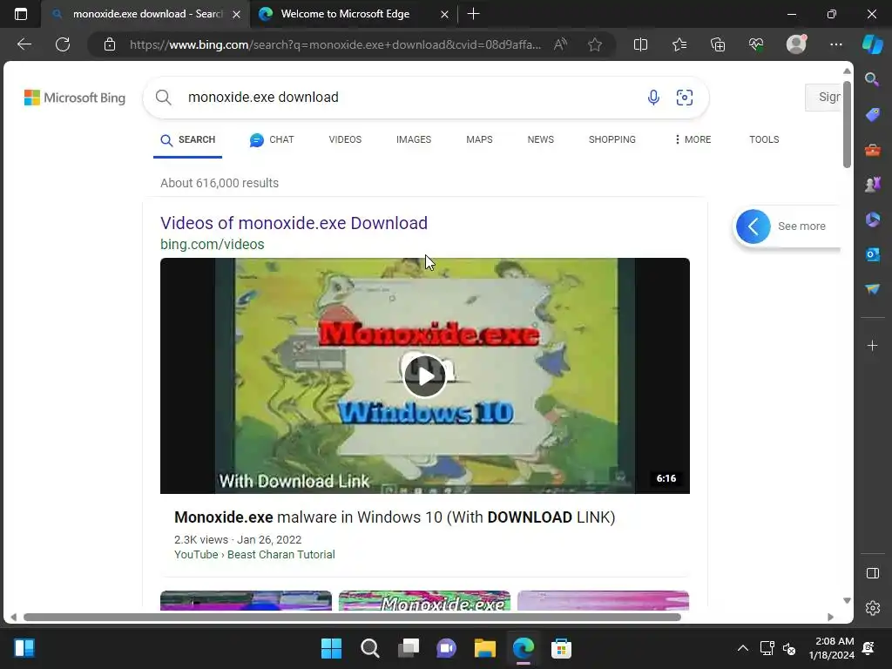
Task: Activate the Read aloud icon in address bar
Action: click(x=560, y=44)
